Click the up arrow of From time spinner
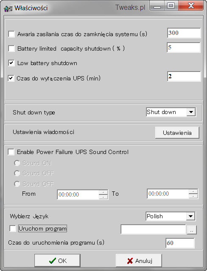Screen dimensions: 207x271 103,192
